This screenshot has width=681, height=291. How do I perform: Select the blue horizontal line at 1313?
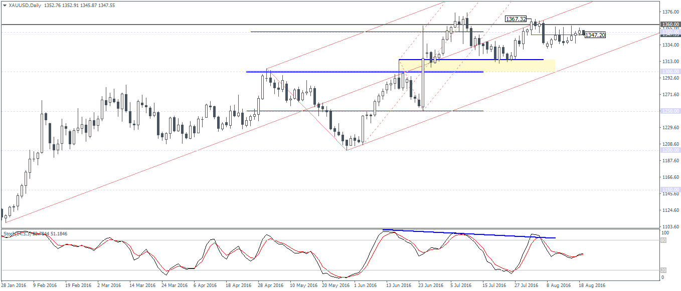pos(471,60)
